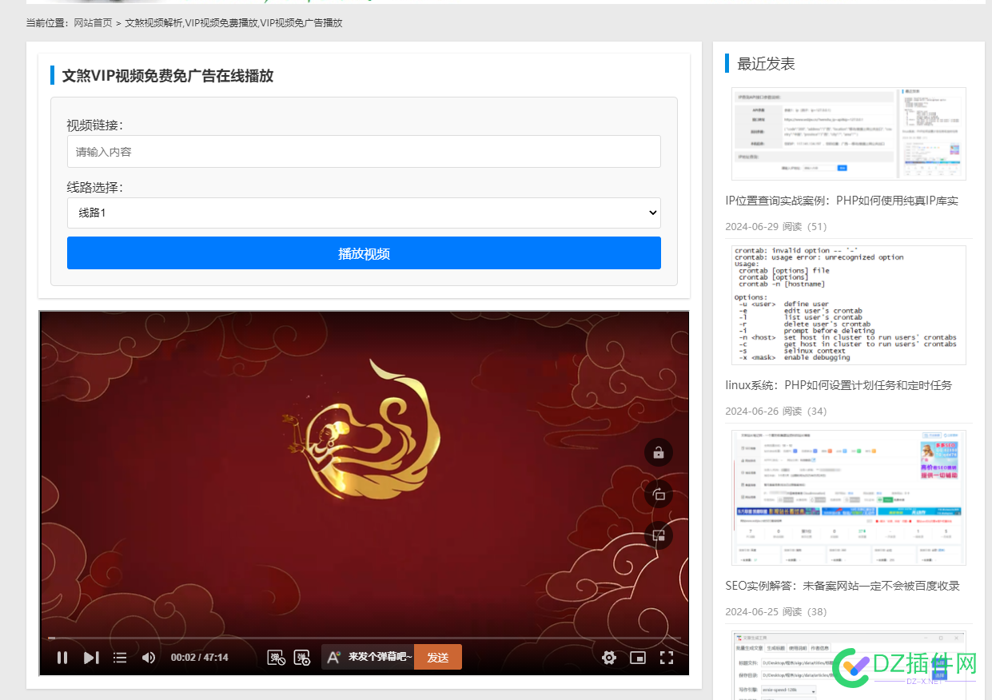Screen dimensions: 992x700
Task: Toggle the screen lock control on video
Action: coord(658,452)
